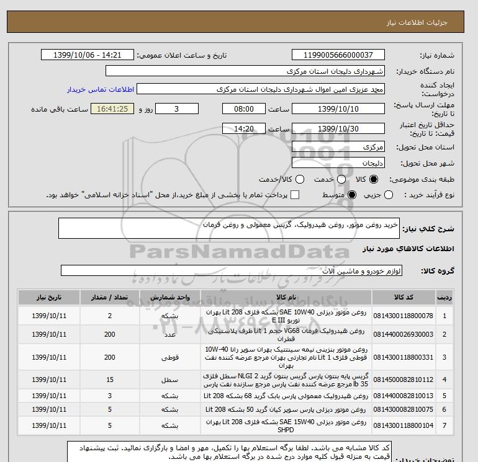Select item code 0814300082810075
This screenshot has width=478, height=462.
click(404, 410)
